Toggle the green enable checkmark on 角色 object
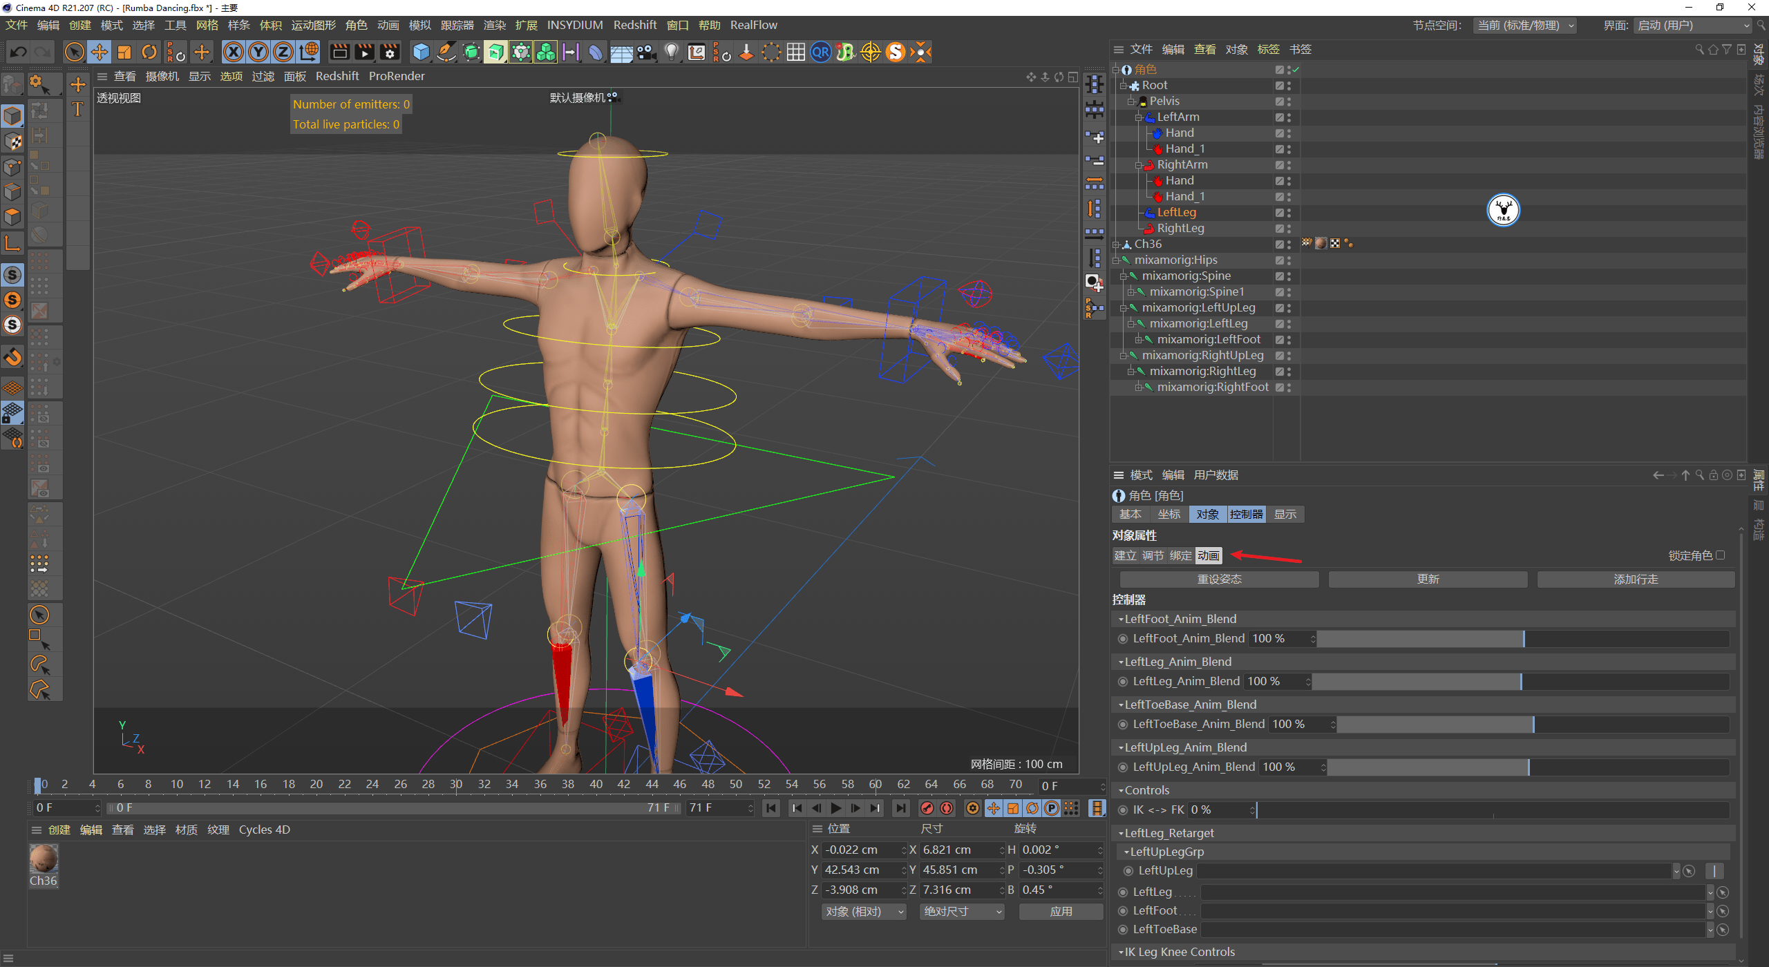 pos(1297,69)
